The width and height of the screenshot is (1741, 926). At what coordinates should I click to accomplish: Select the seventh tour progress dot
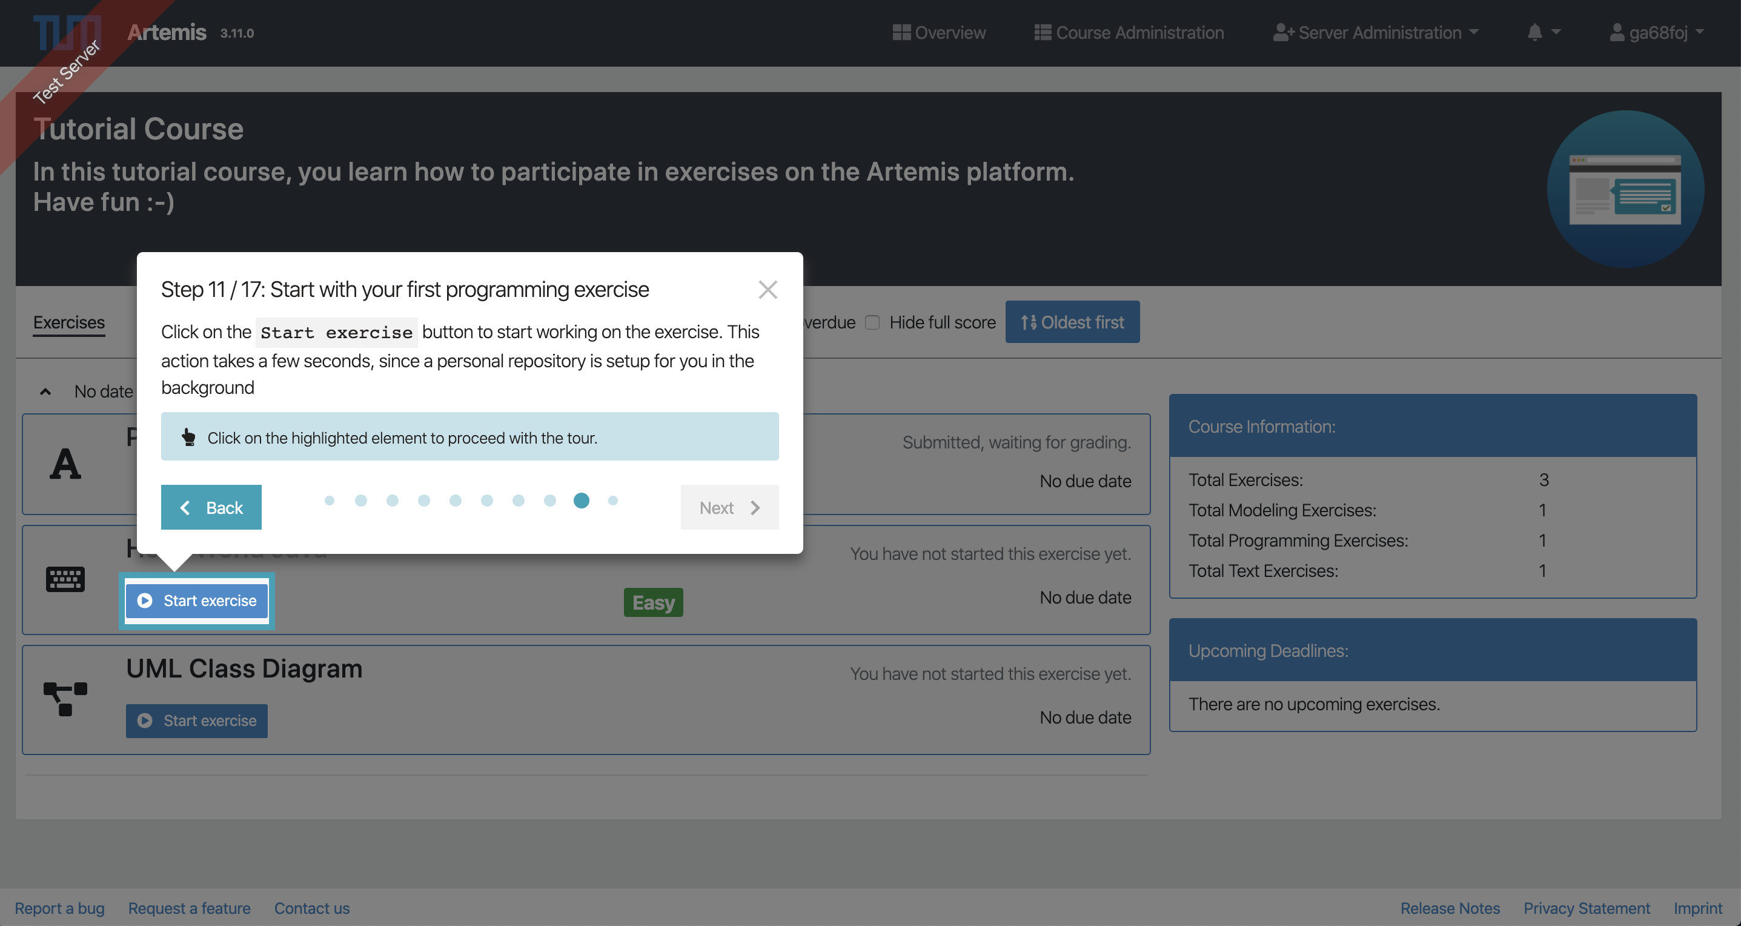pos(519,500)
